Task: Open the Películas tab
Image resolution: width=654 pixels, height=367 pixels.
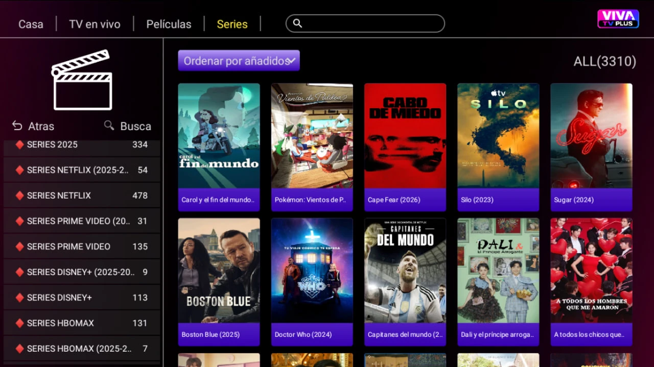Action: [x=169, y=24]
